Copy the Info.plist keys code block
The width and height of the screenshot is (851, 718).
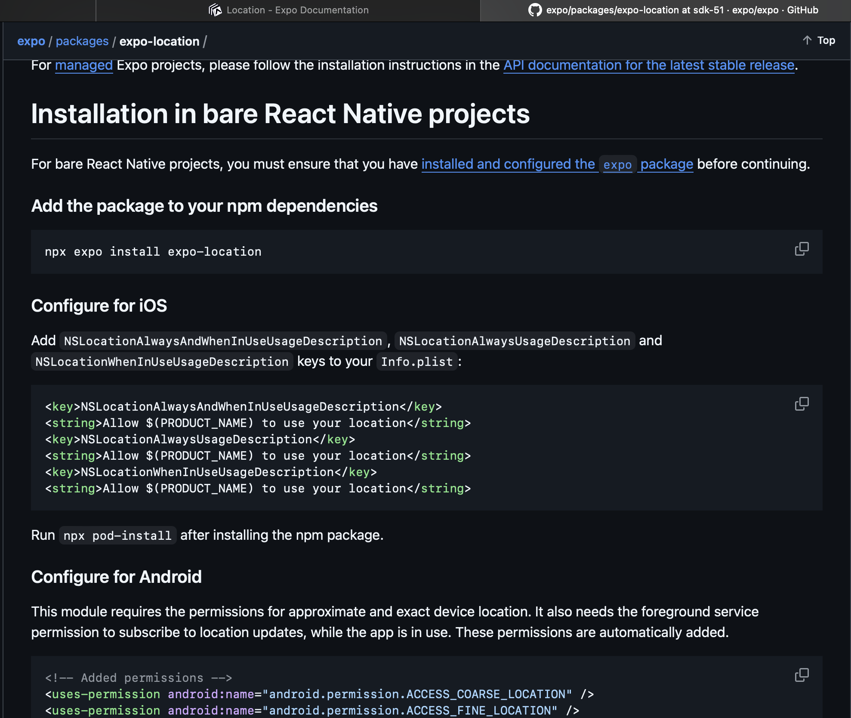[802, 404]
